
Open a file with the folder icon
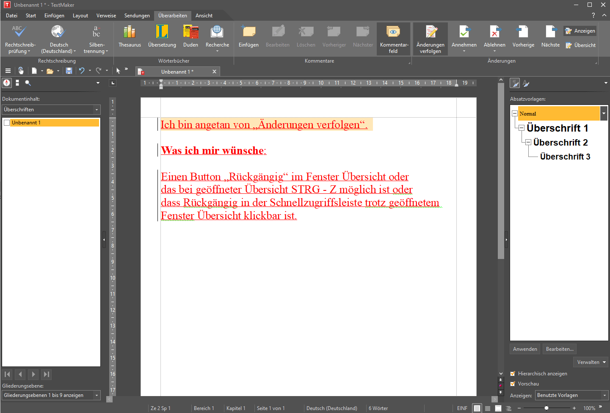click(50, 71)
